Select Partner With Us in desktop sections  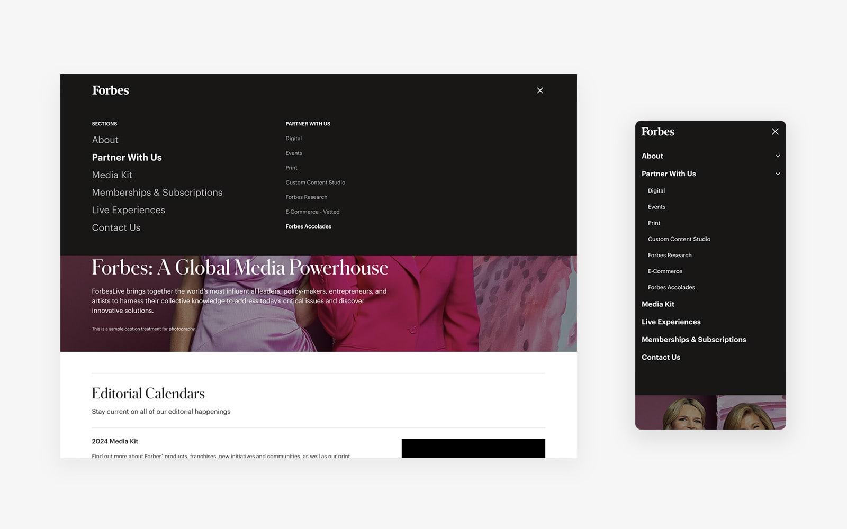pos(127,157)
